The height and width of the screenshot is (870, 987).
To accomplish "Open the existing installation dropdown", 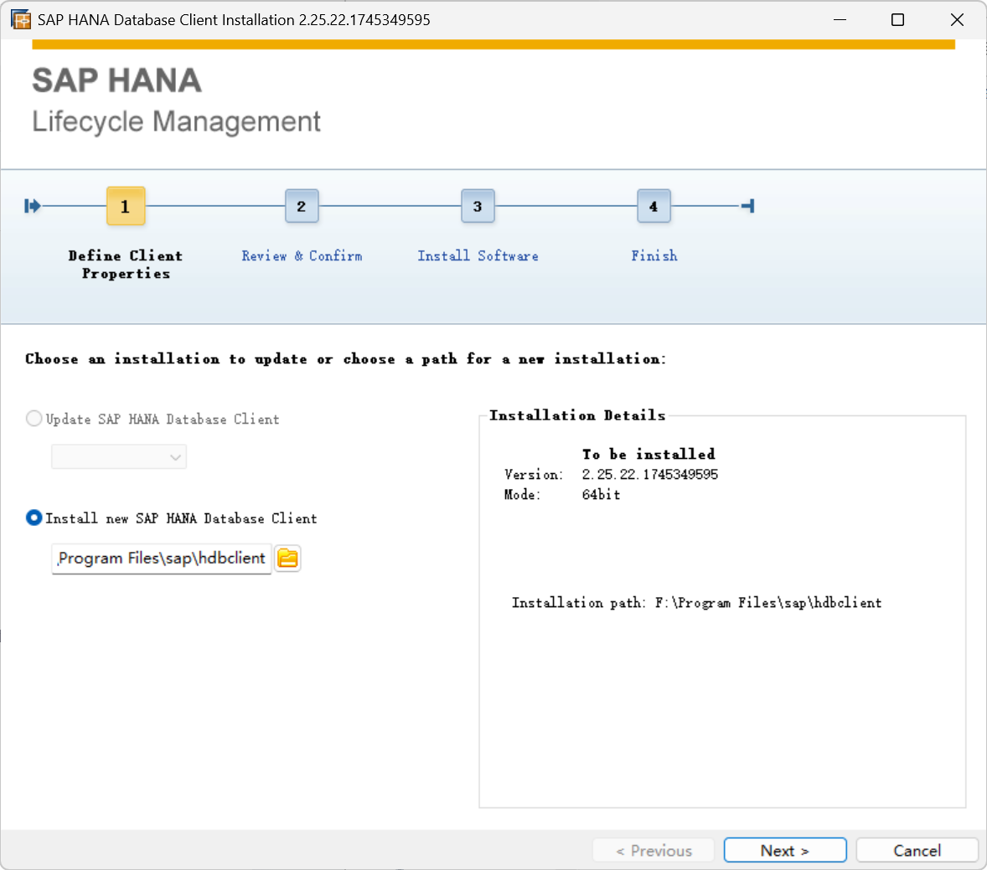I will [x=119, y=456].
